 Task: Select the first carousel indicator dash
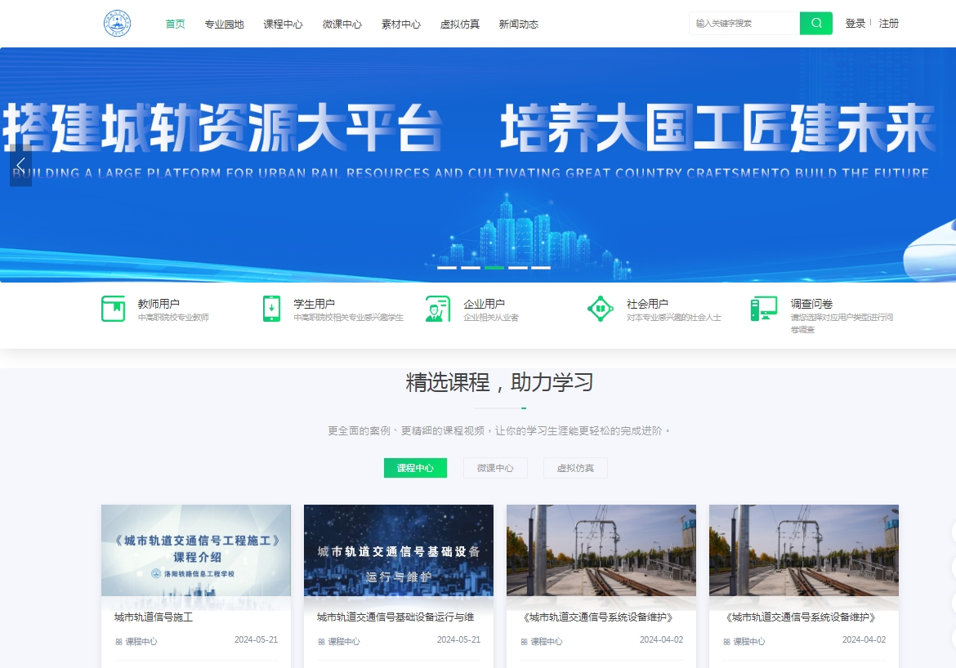coord(447,267)
